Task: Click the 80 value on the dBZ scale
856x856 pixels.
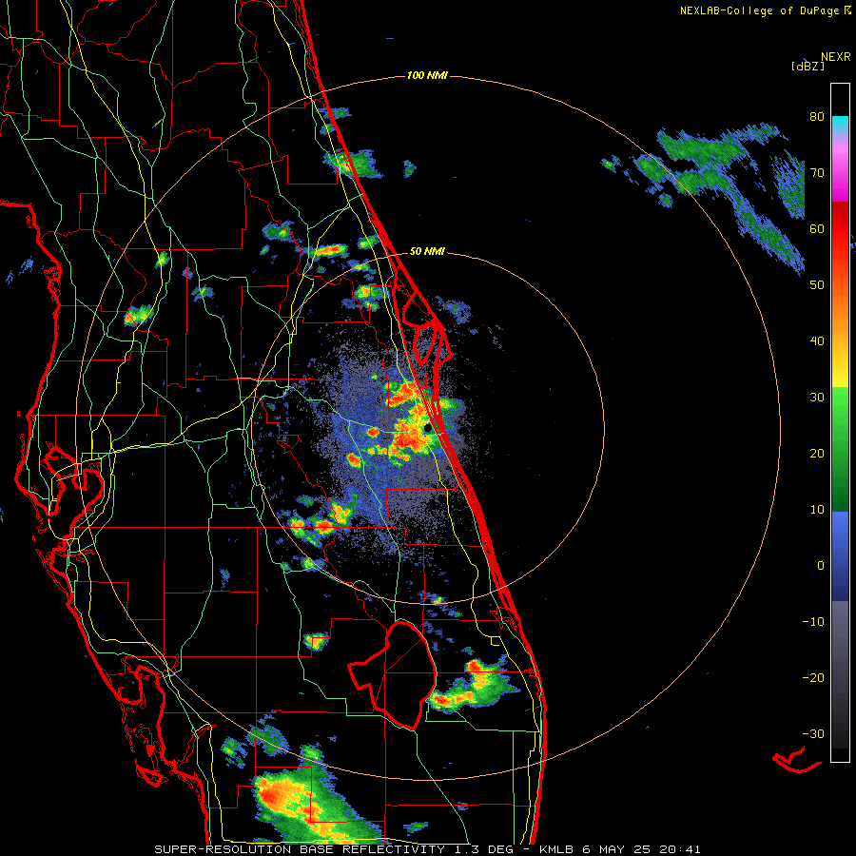Action: click(817, 117)
